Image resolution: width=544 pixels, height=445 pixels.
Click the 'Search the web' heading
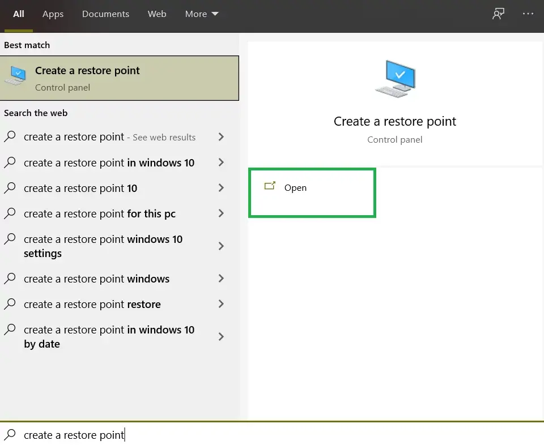(x=36, y=113)
